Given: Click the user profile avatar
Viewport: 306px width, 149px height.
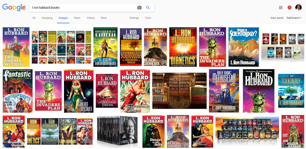Looking at the screenshot, I should (x=298, y=7).
